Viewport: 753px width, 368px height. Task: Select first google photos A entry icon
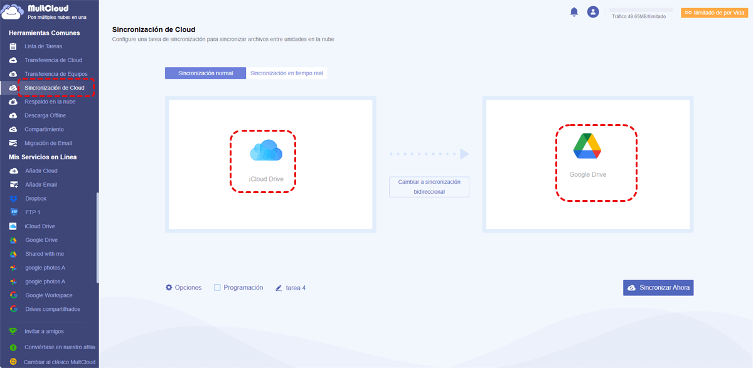[13, 268]
